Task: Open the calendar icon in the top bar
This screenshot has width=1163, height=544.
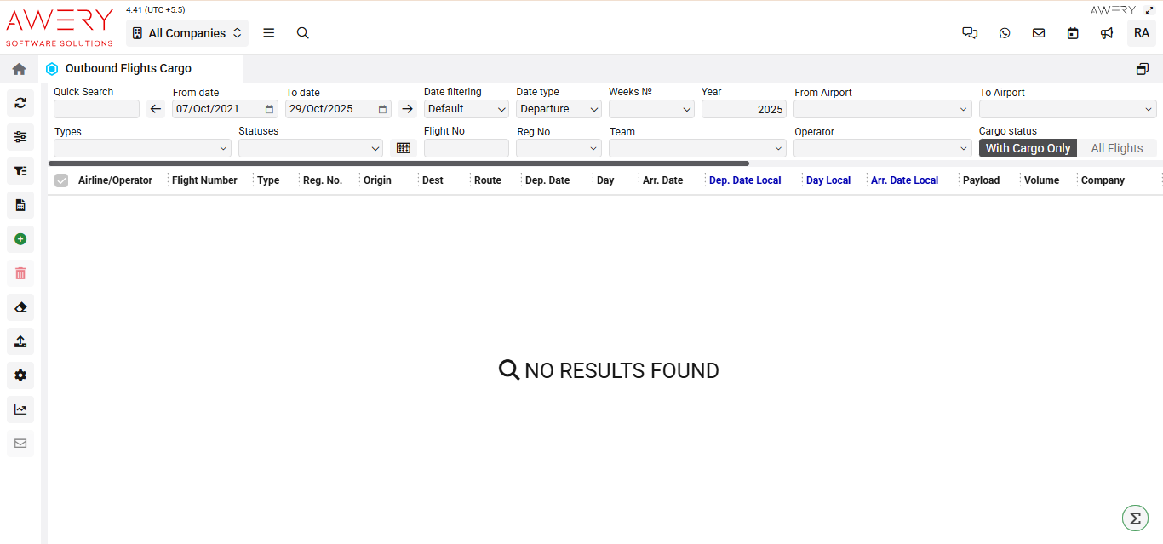Action: pyautogui.click(x=1073, y=32)
